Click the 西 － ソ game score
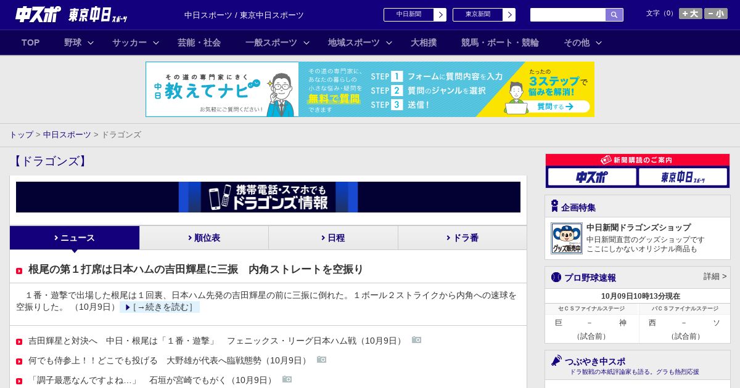 [x=684, y=323]
